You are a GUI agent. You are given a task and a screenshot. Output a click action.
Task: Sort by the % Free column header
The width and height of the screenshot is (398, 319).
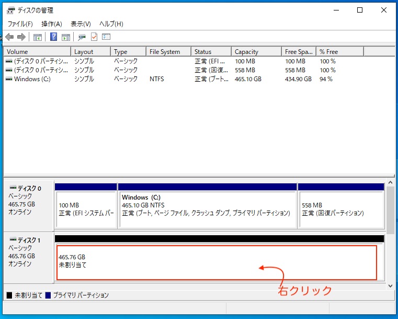tap(340, 52)
